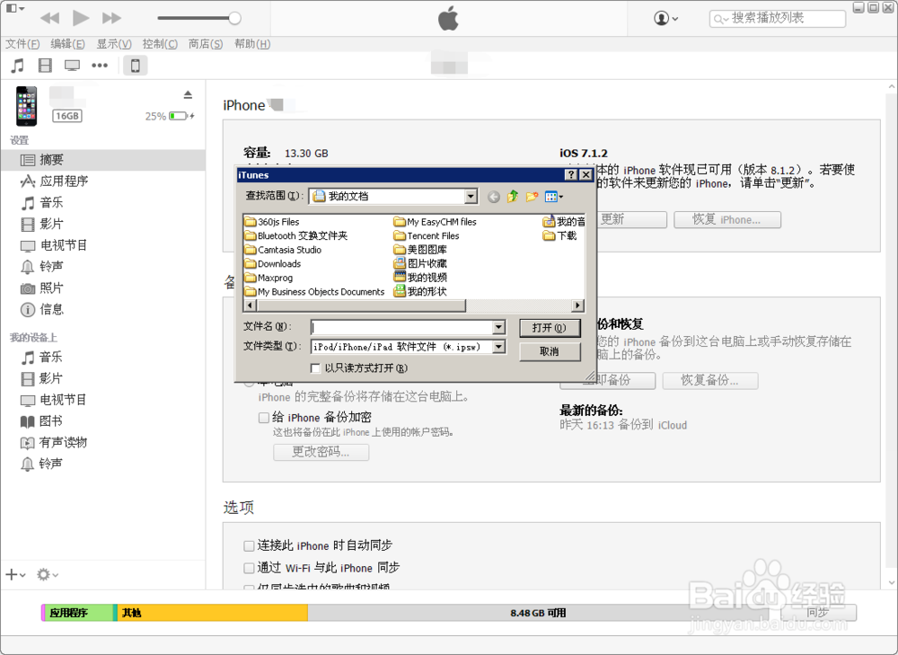This screenshot has height=655, width=898.
Task: Open the gear settings menu in sidebar bottom
Action: pyautogui.click(x=48, y=574)
